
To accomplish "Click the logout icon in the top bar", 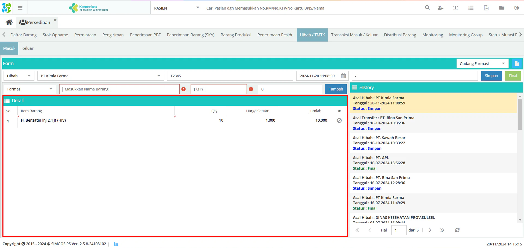I will pos(517,8).
